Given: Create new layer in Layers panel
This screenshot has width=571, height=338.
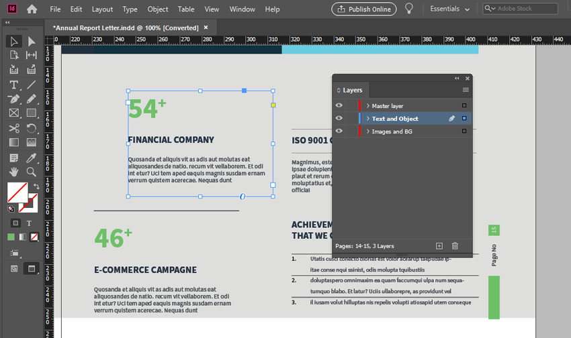Looking at the screenshot, I should (x=439, y=246).
